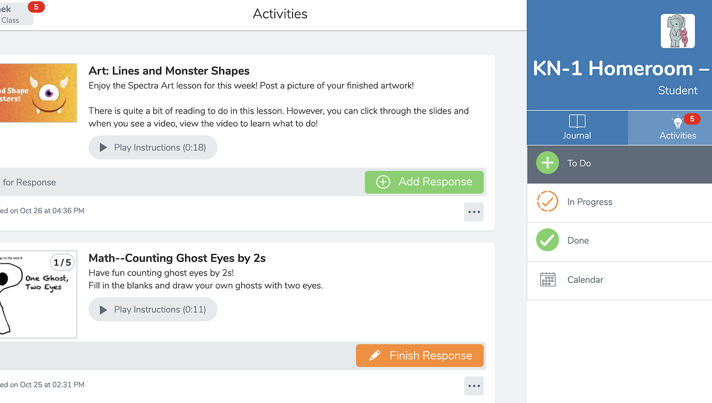Screen dimensions: 712x403
Task: Select the green To Do plus icon
Action: pos(547,163)
